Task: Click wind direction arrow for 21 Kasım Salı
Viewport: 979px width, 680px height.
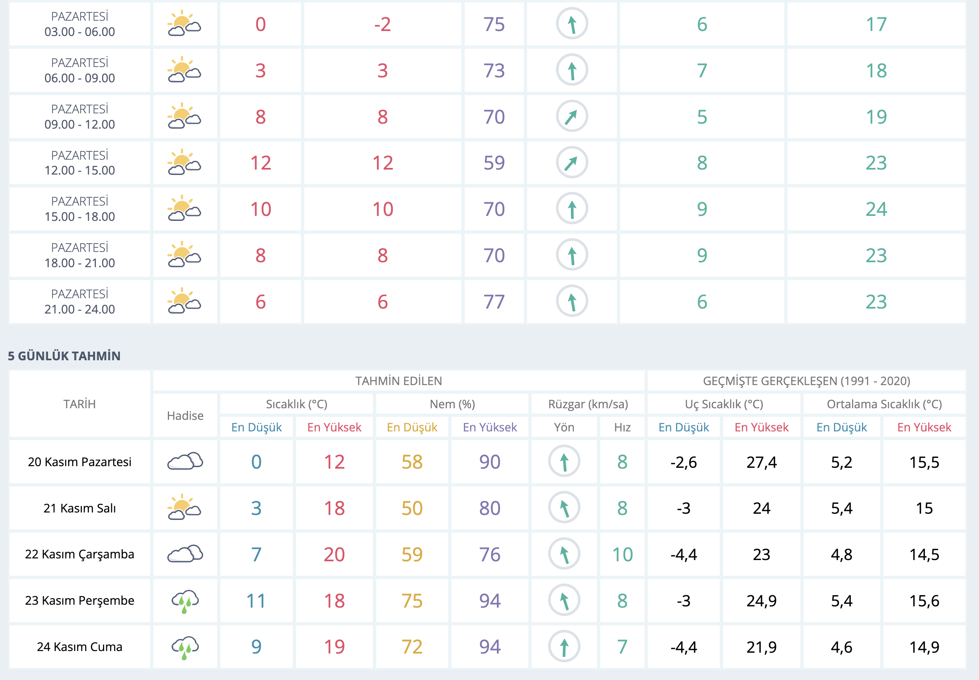Action: [564, 508]
